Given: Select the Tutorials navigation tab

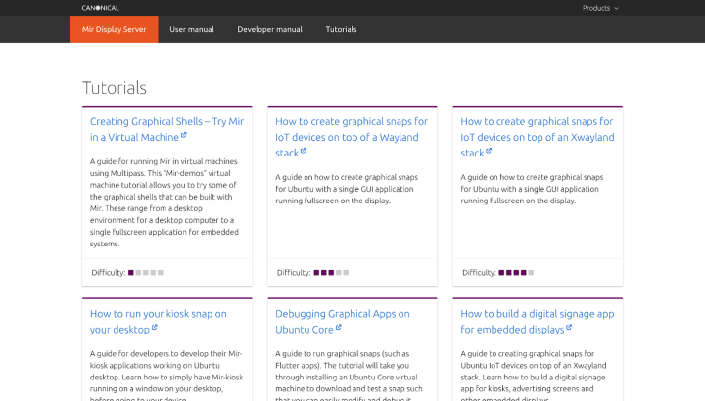Looking at the screenshot, I should [341, 29].
